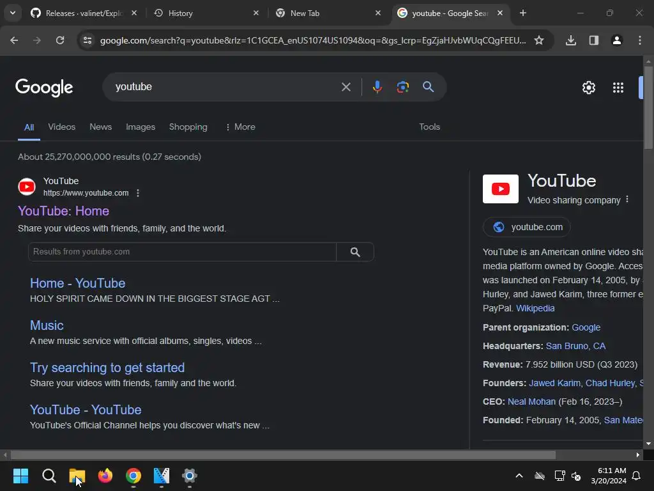Open Windows taskbar search
Screen dimensions: 654x491
(x=49, y=476)
